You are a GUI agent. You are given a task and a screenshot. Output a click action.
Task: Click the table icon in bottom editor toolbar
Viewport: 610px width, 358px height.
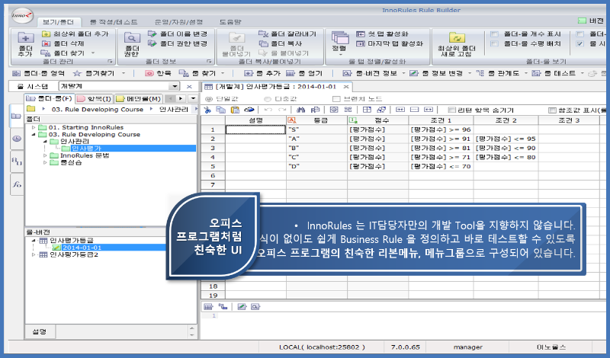click(x=208, y=307)
